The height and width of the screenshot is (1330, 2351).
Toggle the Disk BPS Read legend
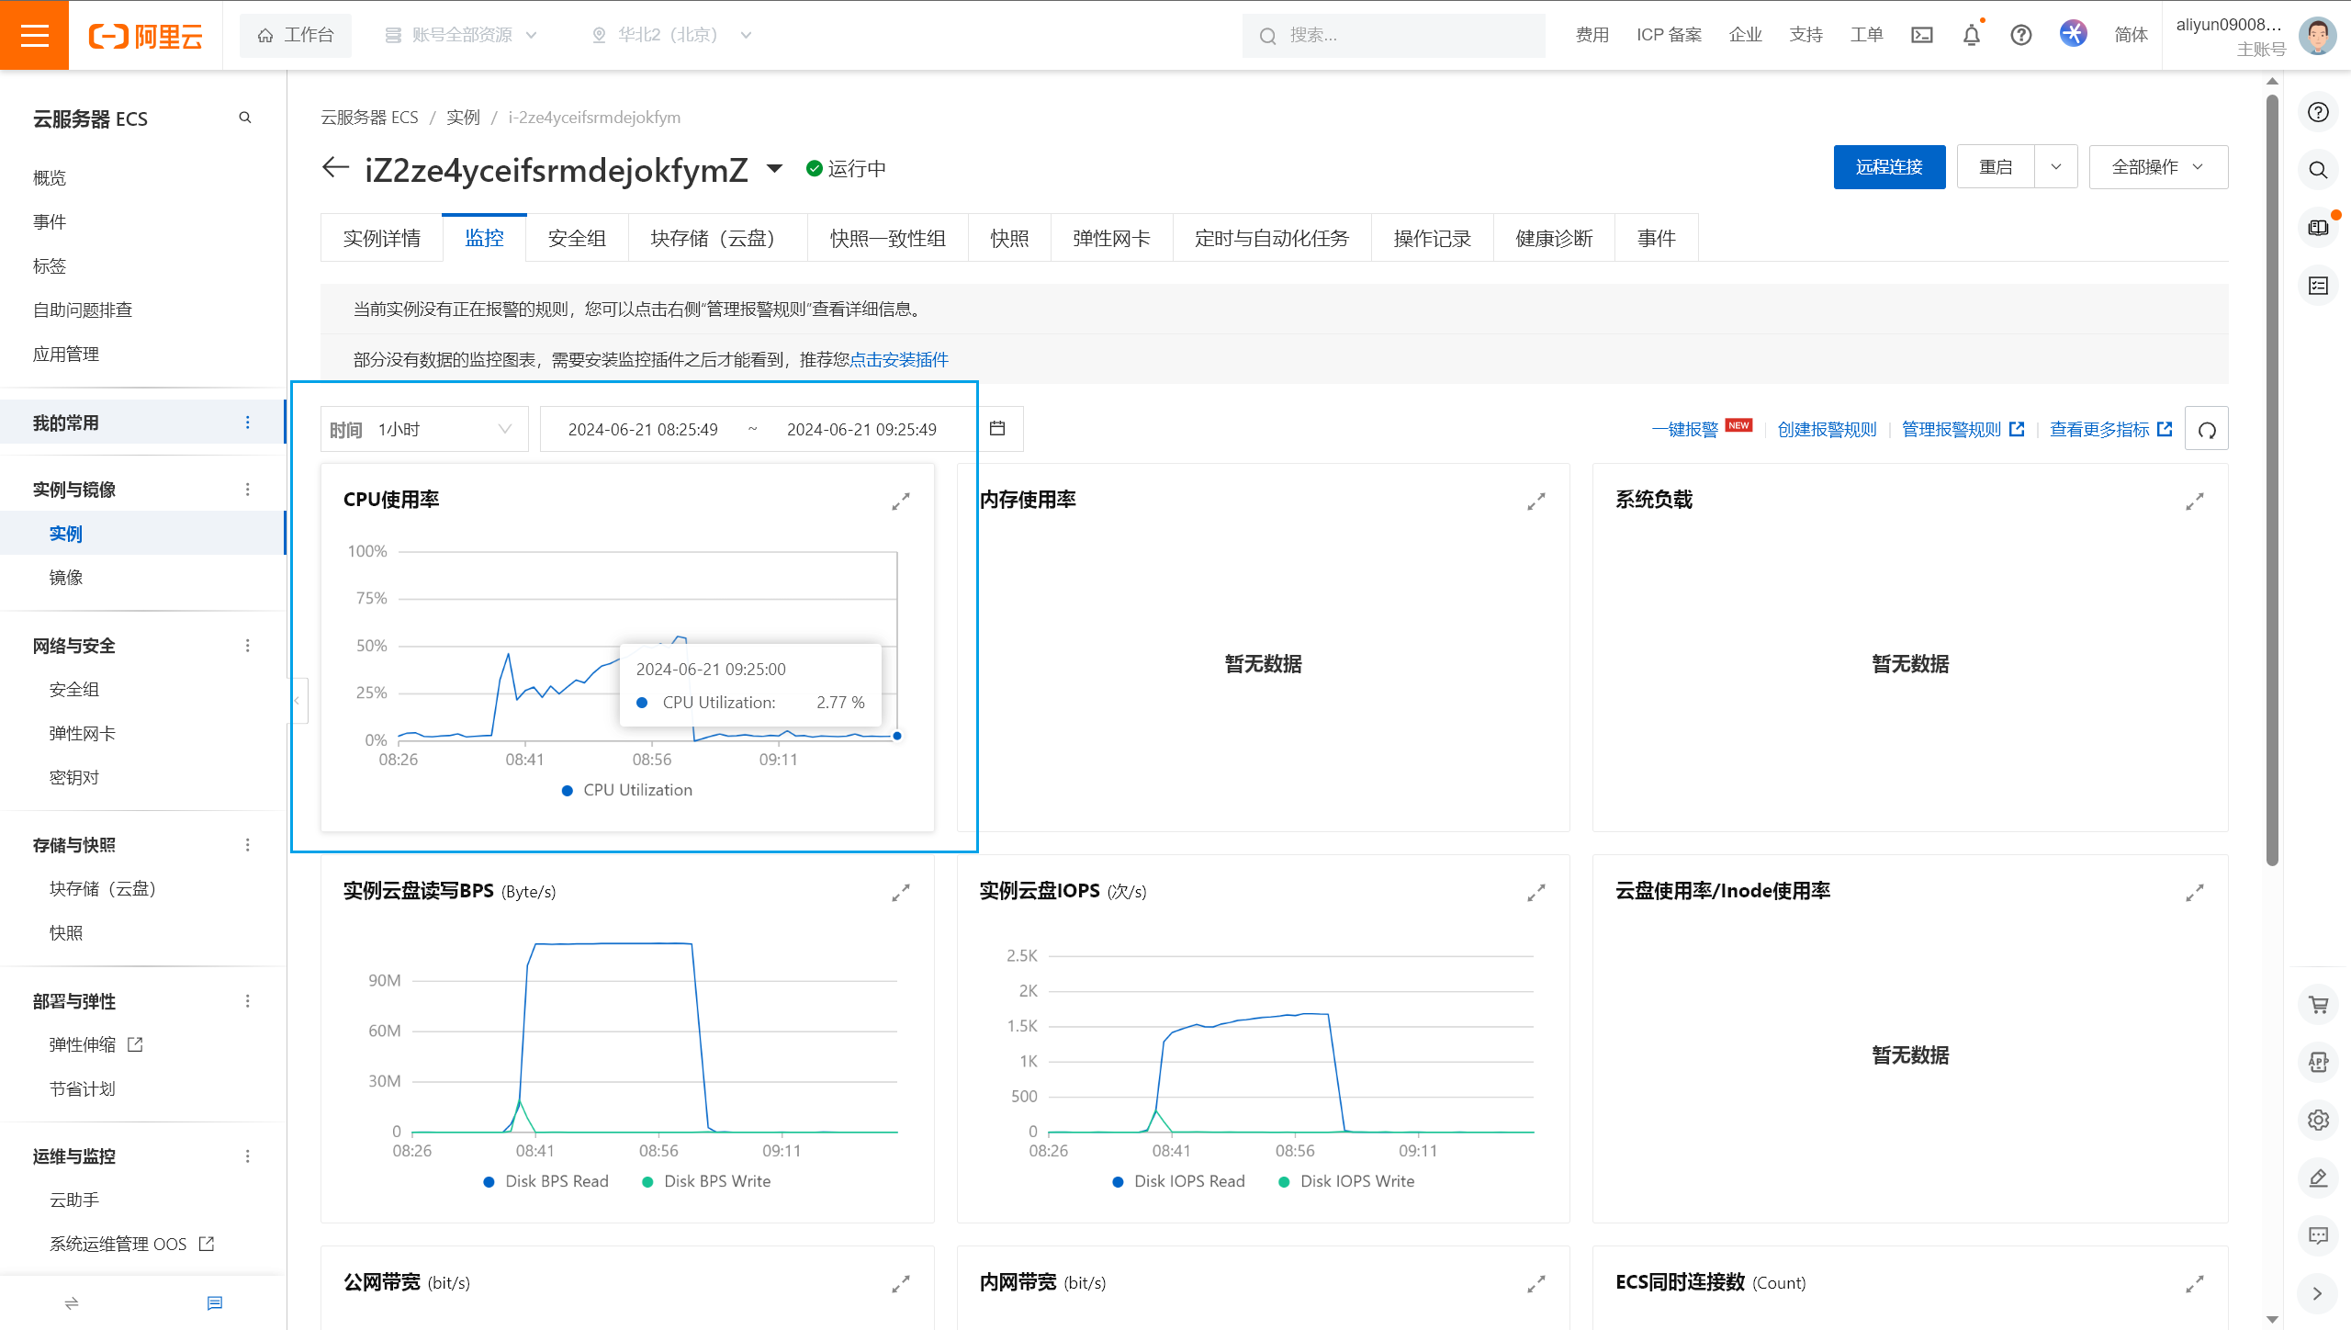coord(546,1181)
